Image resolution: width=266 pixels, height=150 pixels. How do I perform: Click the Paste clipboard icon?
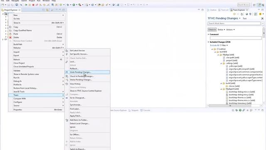tap(10, 34)
